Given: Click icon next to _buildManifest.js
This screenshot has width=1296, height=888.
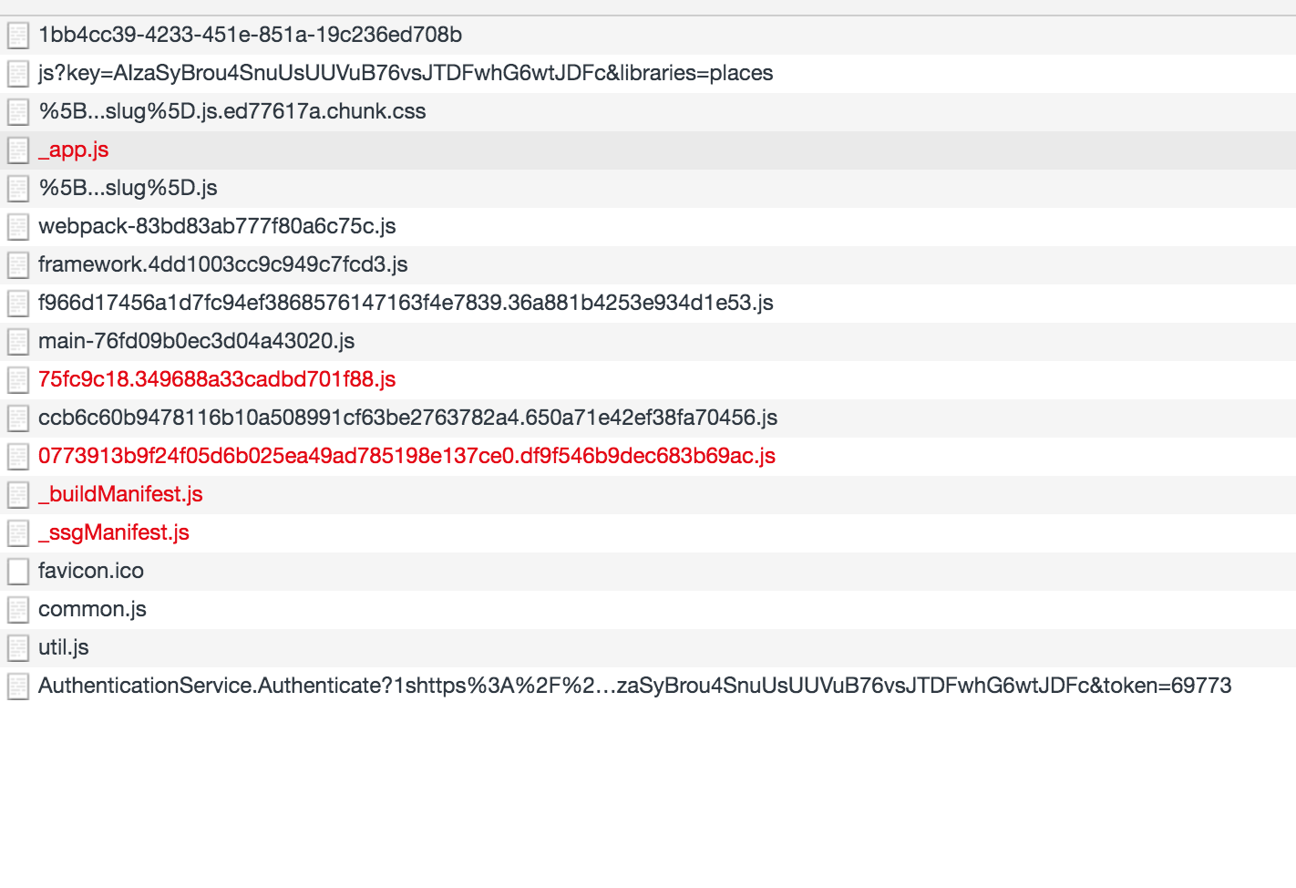Looking at the screenshot, I should [x=18, y=495].
